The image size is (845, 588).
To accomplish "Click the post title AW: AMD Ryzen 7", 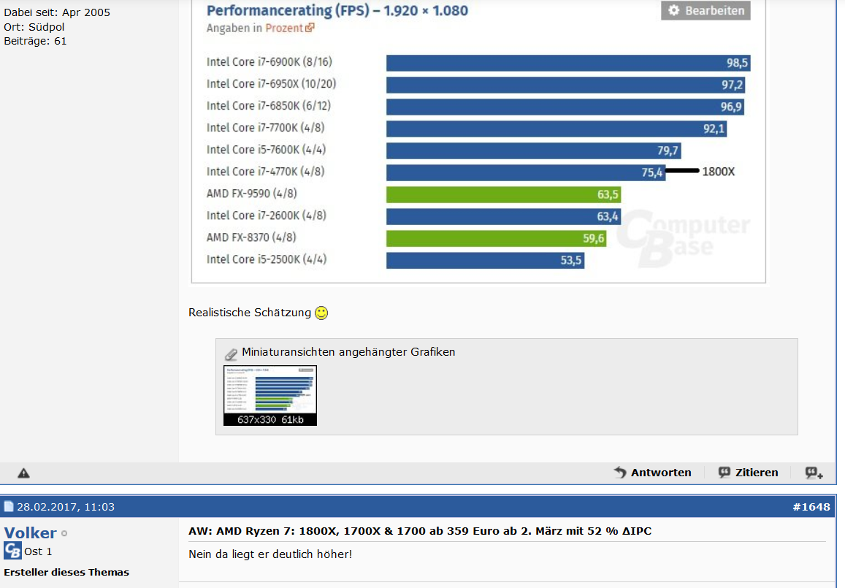I will coord(420,531).
